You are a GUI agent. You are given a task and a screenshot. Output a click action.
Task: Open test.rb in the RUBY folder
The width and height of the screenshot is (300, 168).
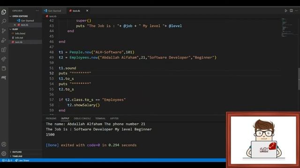(25, 42)
